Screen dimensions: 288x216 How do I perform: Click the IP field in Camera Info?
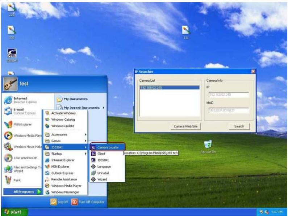[x=229, y=95]
